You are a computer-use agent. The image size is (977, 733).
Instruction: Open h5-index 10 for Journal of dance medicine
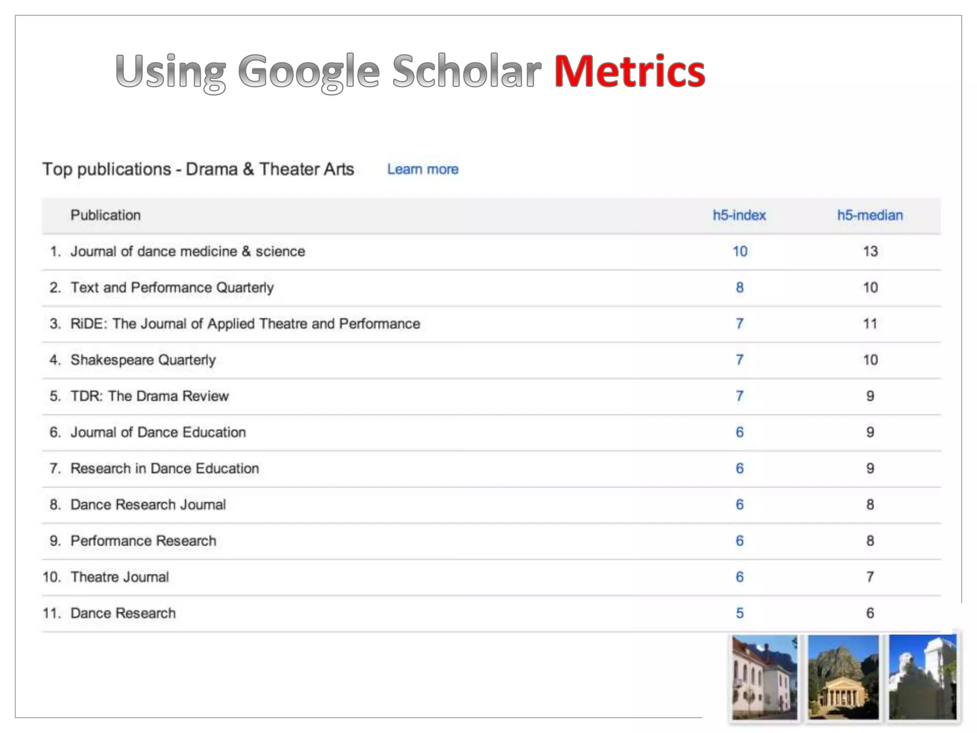point(739,251)
